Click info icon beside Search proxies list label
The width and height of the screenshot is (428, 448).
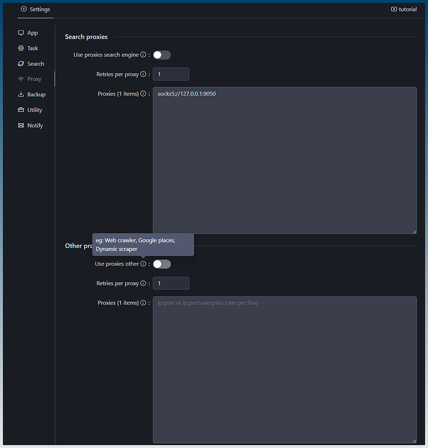[143, 93]
